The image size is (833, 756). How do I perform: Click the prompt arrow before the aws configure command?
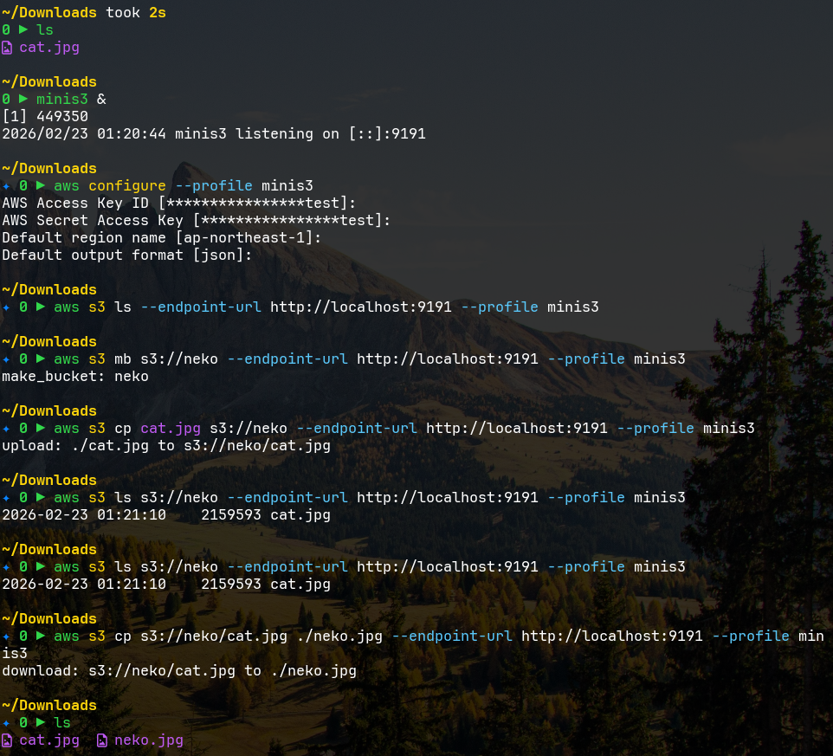[x=41, y=186]
